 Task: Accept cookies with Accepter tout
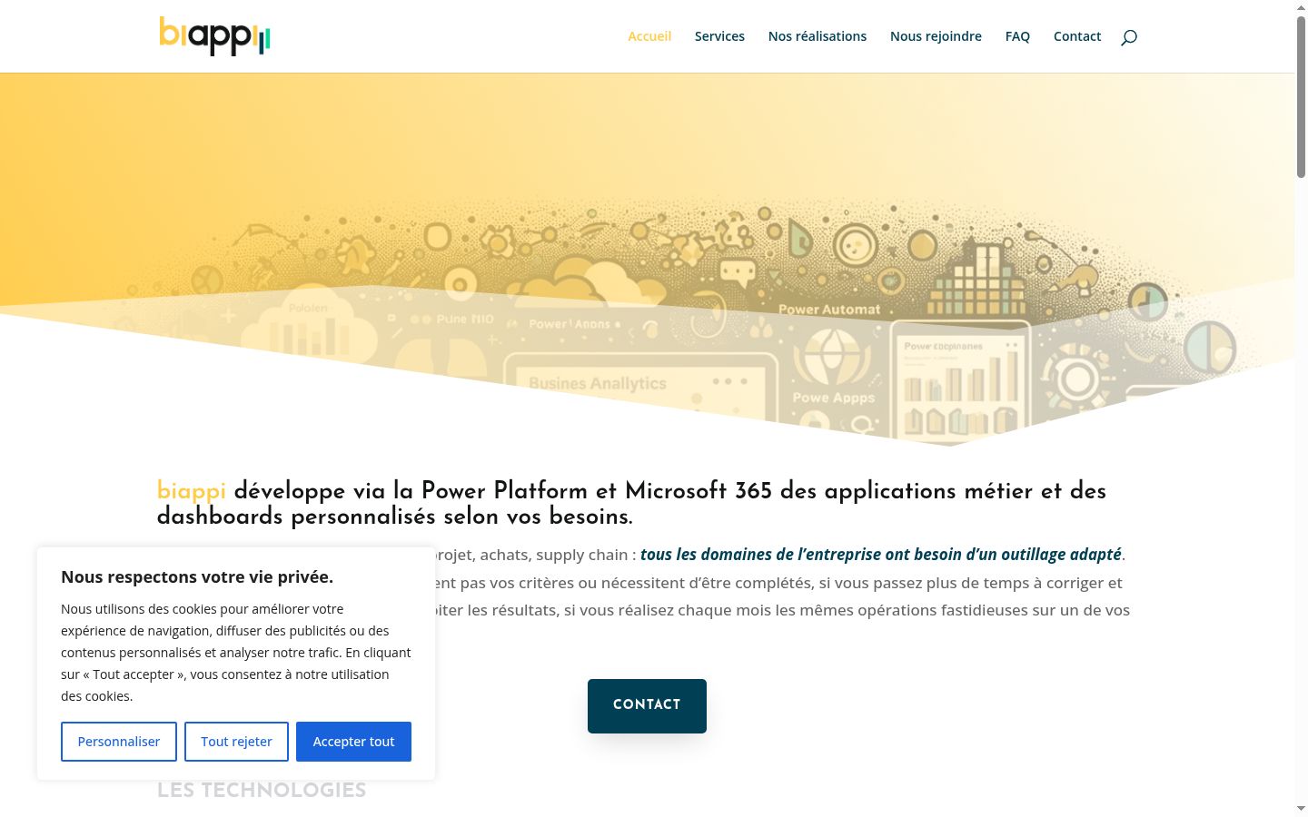353,742
